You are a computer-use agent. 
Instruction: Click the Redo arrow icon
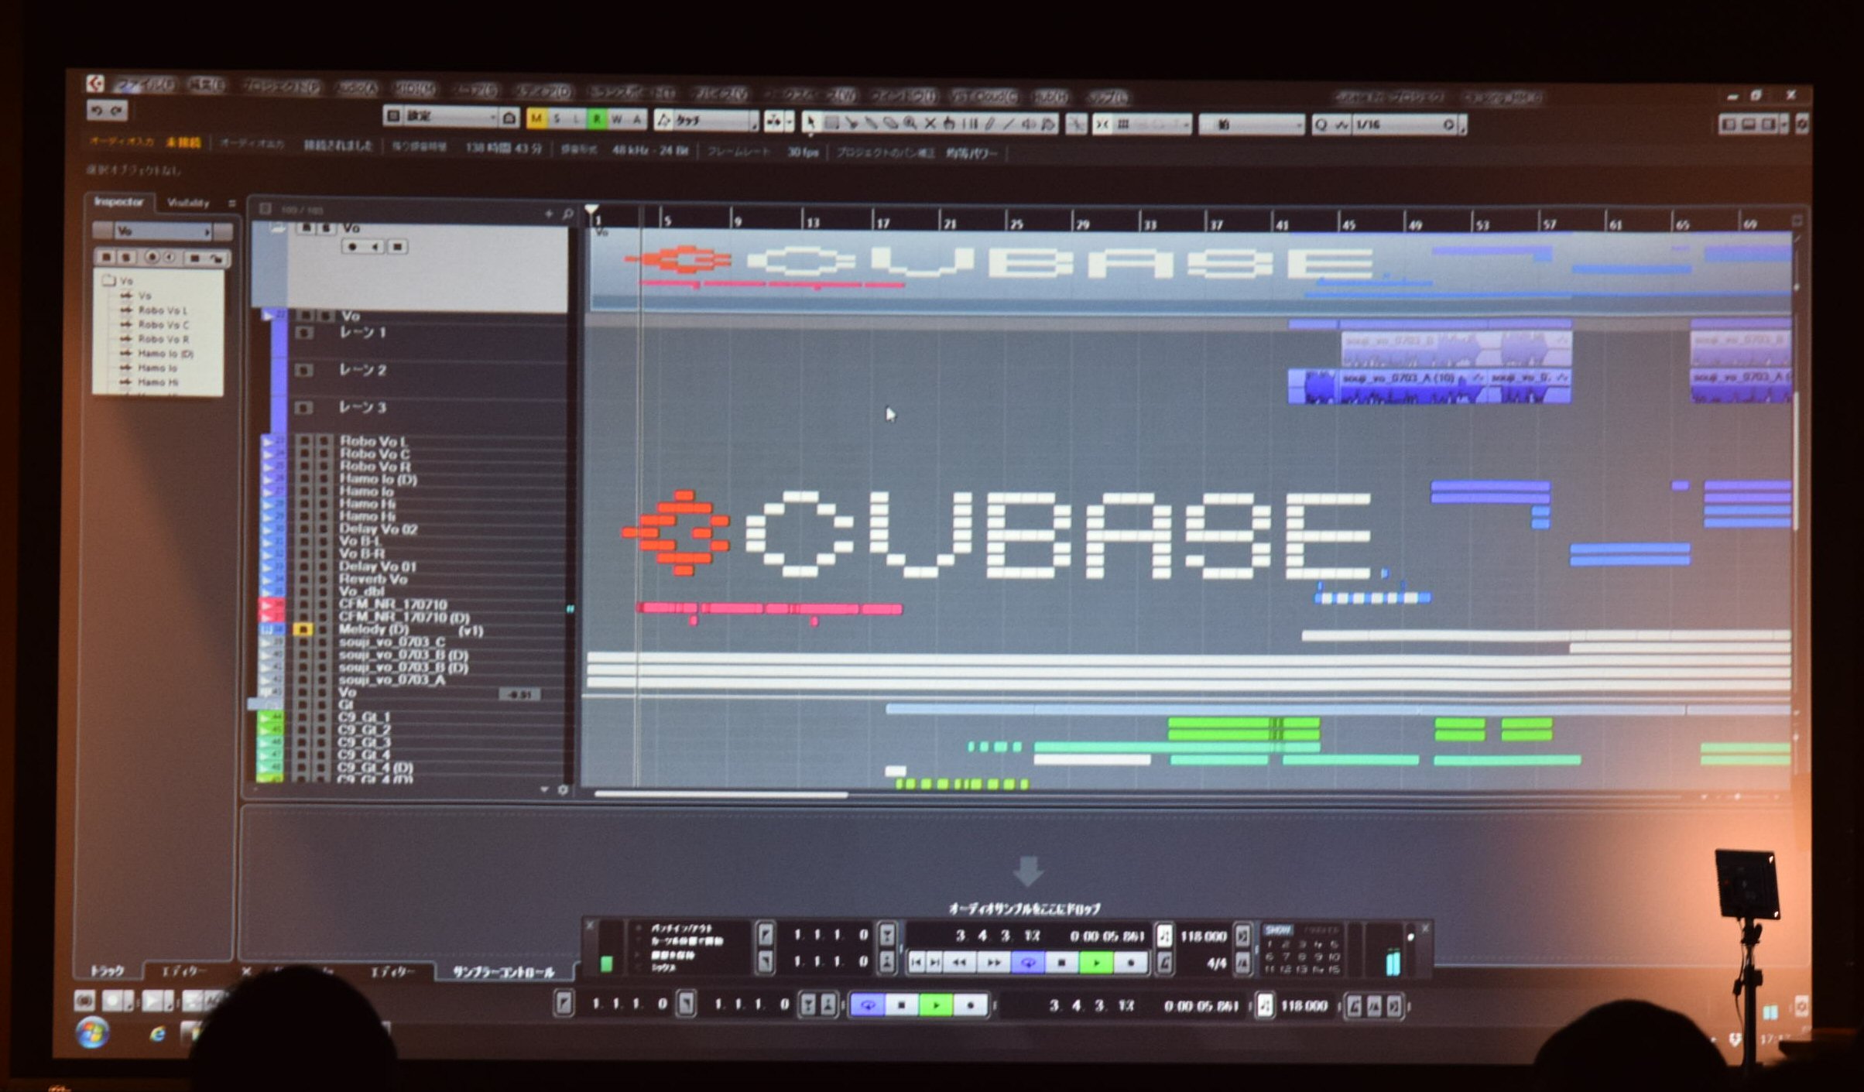117,111
